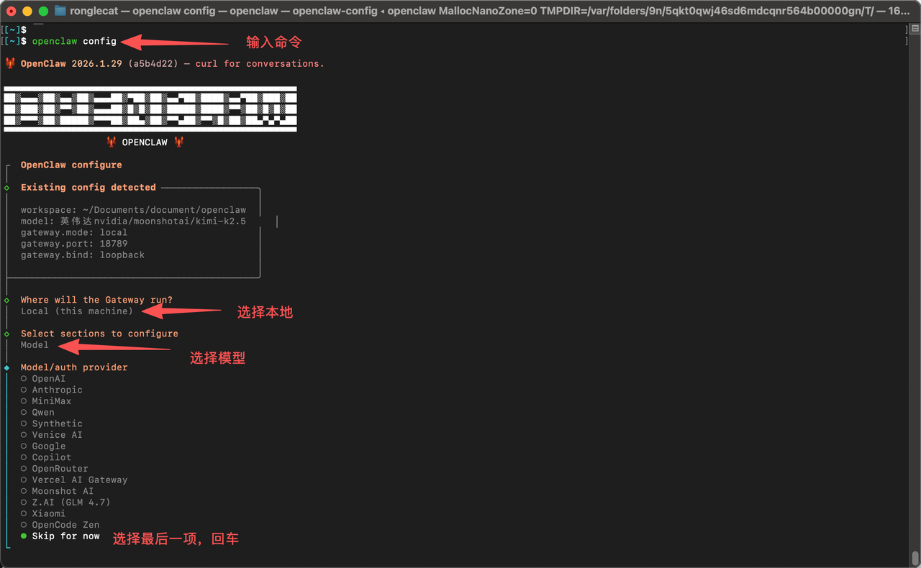Click the green diamond beside Existing config detected
Screen dimensions: 921x568
(x=6, y=188)
